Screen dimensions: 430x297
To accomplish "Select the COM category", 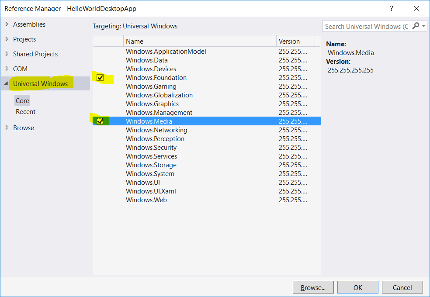I will click(20, 69).
